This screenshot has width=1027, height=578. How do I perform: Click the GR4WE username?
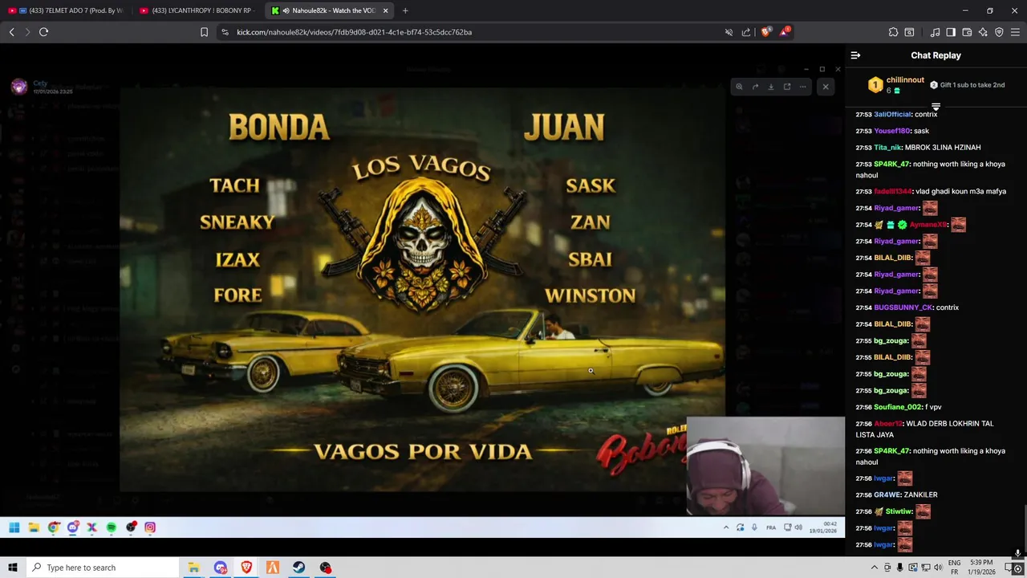887,495
